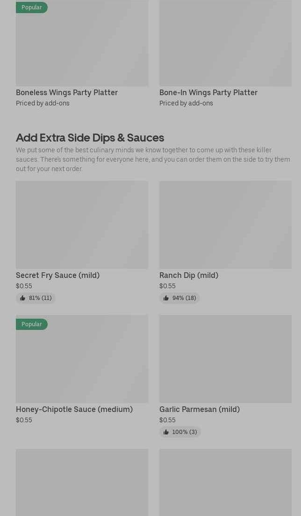This screenshot has height=516, width=301.
Task: Select Secret Fry Sauce (mild) photo
Action: click(82, 225)
